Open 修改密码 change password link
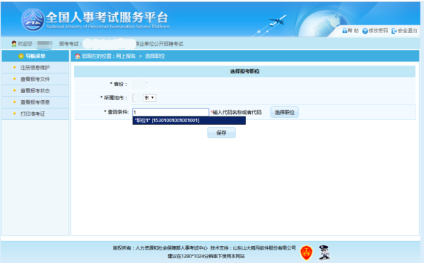The height and width of the screenshot is (263, 424). [378, 31]
